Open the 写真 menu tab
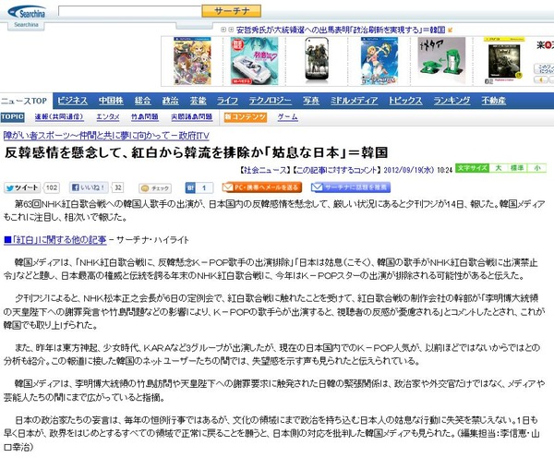554x458 pixels. (311, 101)
